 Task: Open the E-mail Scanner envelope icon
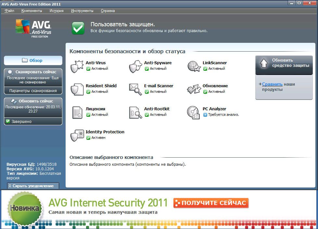(x=135, y=89)
